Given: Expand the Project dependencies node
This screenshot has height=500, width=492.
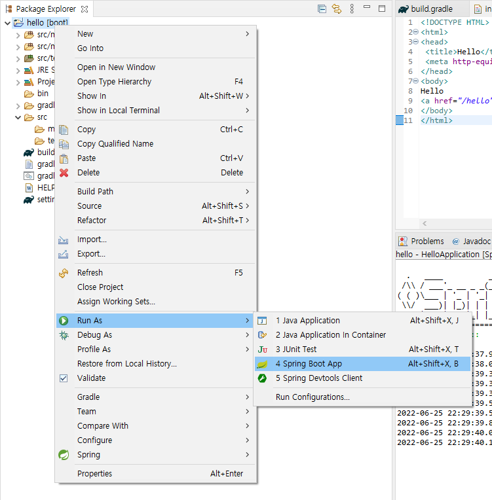Looking at the screenshot, I should pyautogui.click(x=18, y=82).
